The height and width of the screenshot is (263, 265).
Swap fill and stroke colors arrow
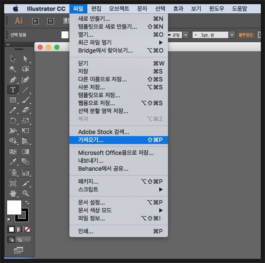(x=27, y=202)
